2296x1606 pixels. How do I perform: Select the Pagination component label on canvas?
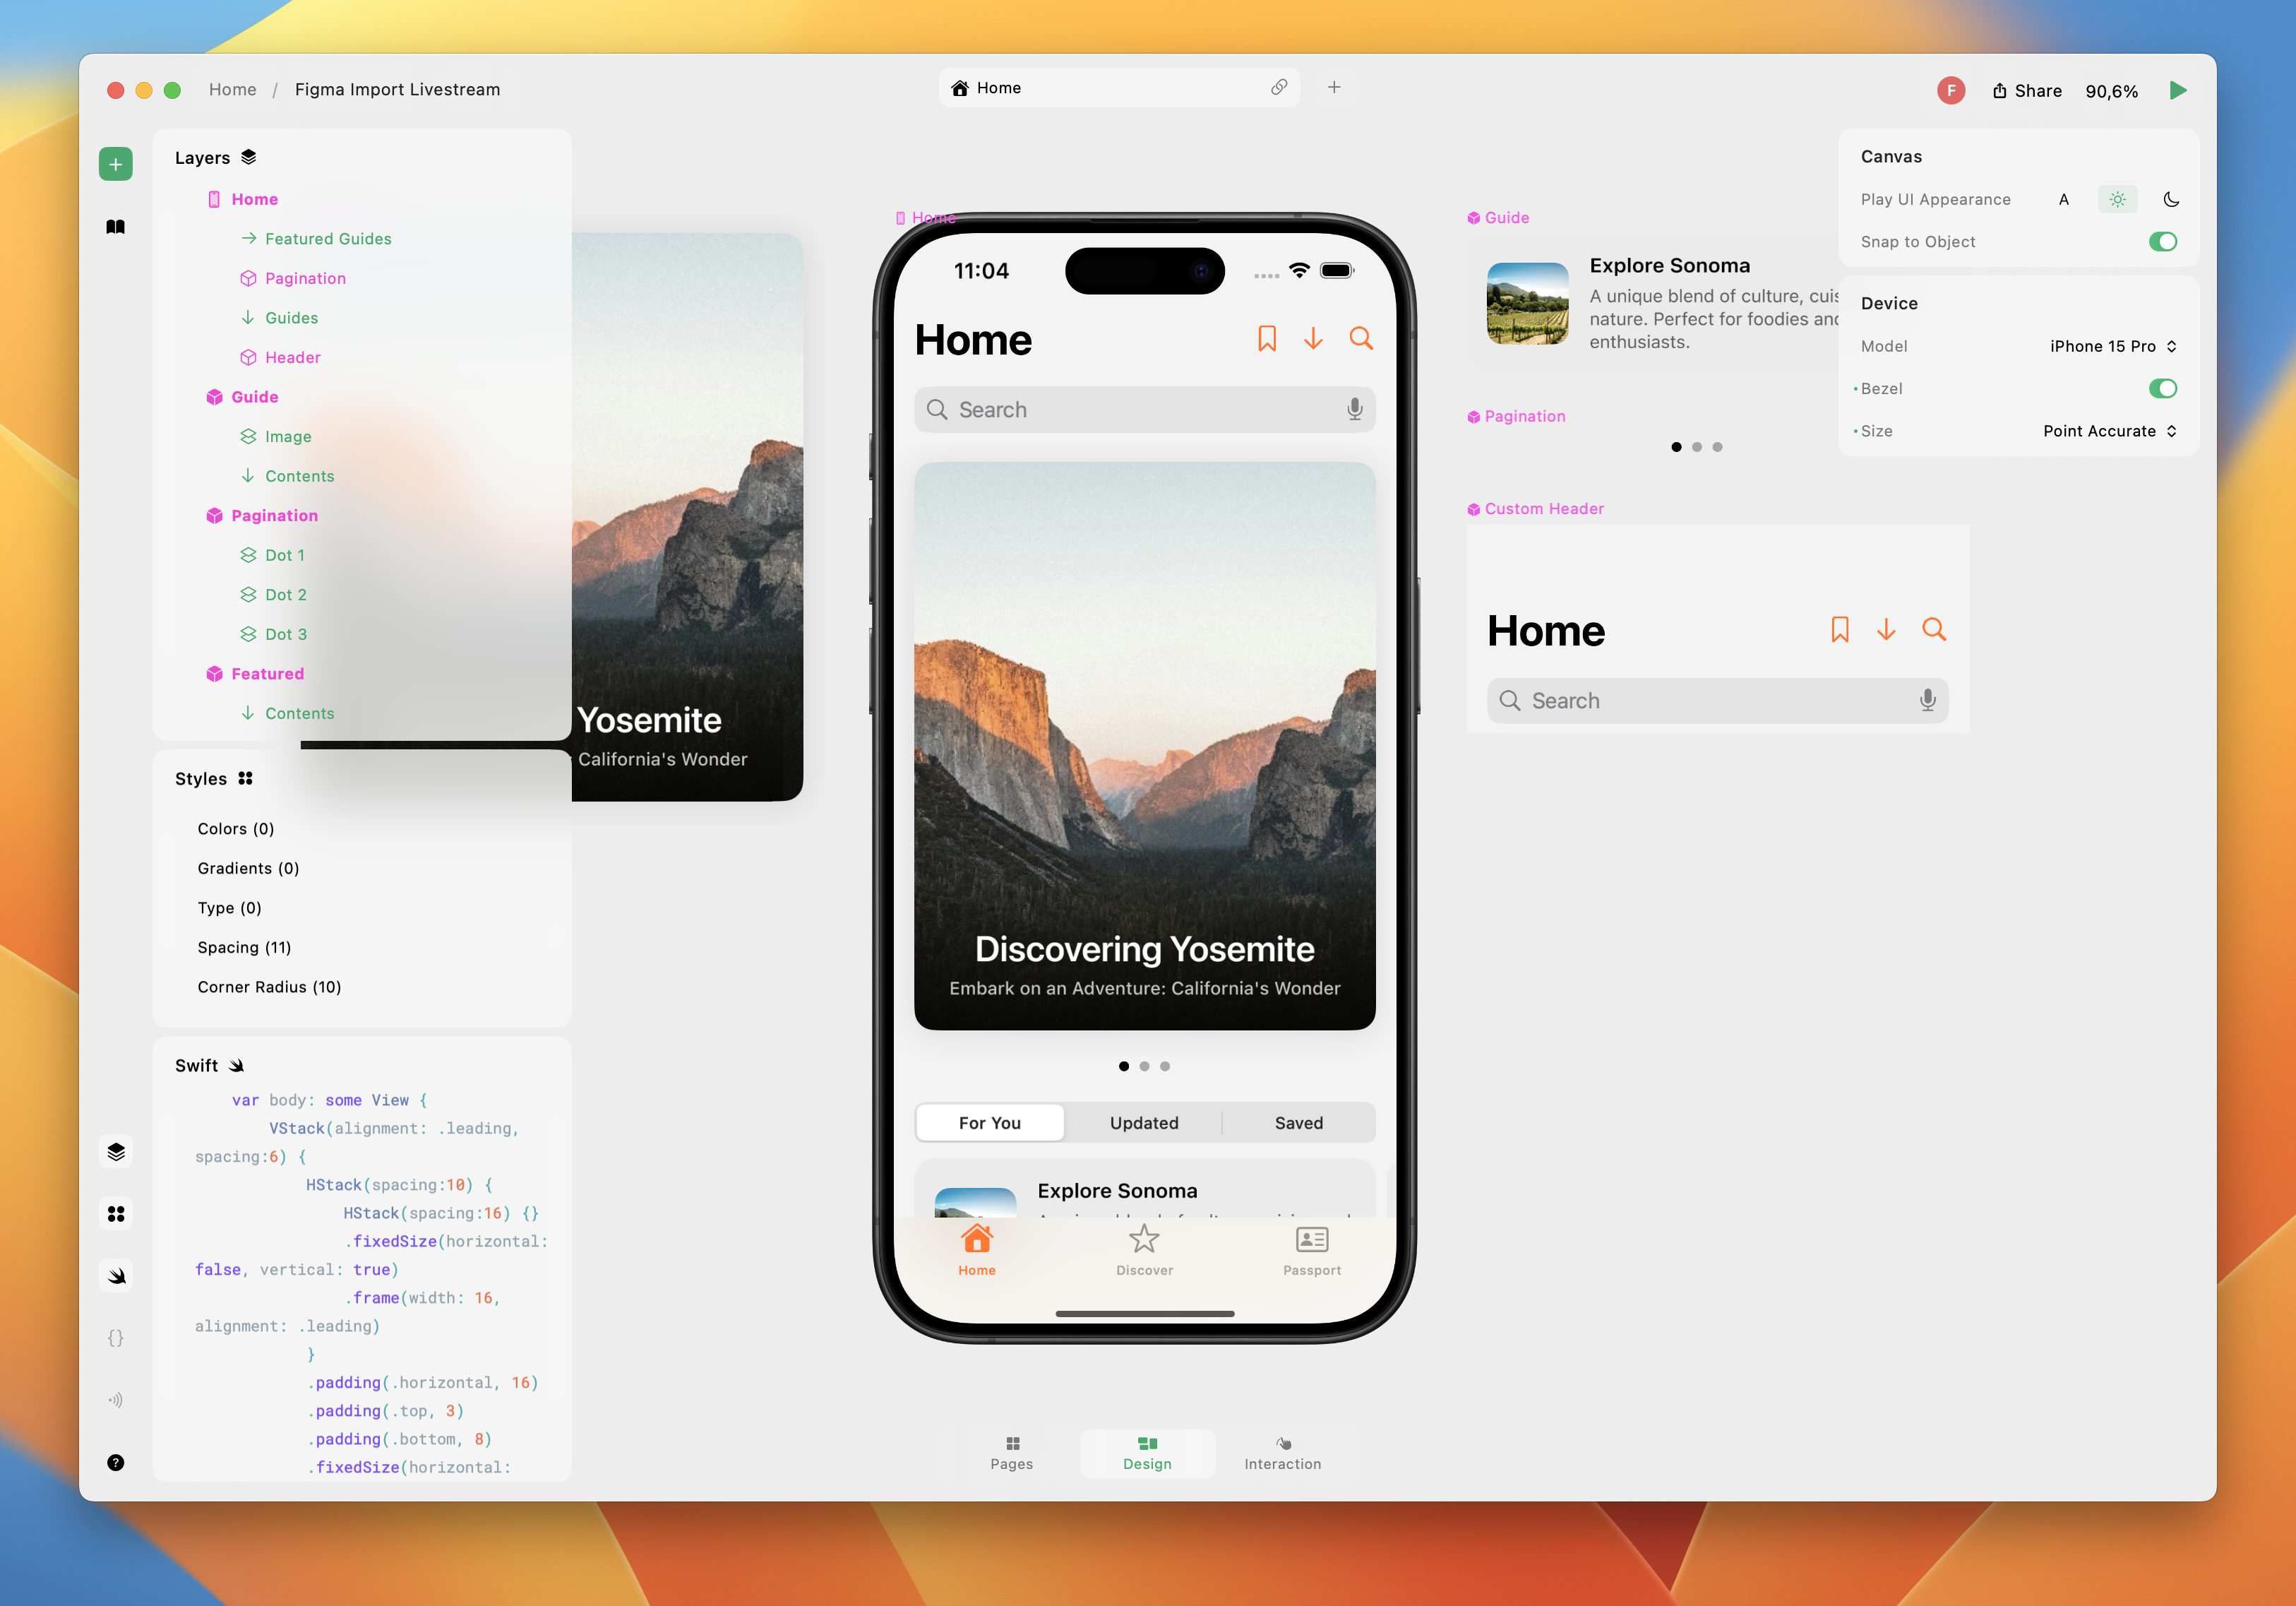[1516, 416]
